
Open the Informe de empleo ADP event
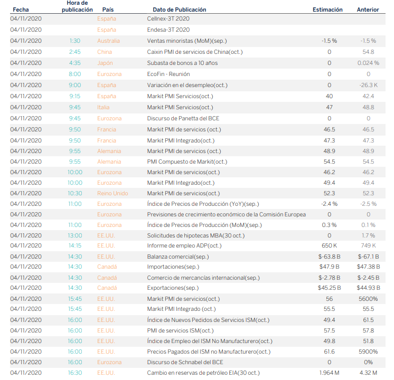point(184,245)
